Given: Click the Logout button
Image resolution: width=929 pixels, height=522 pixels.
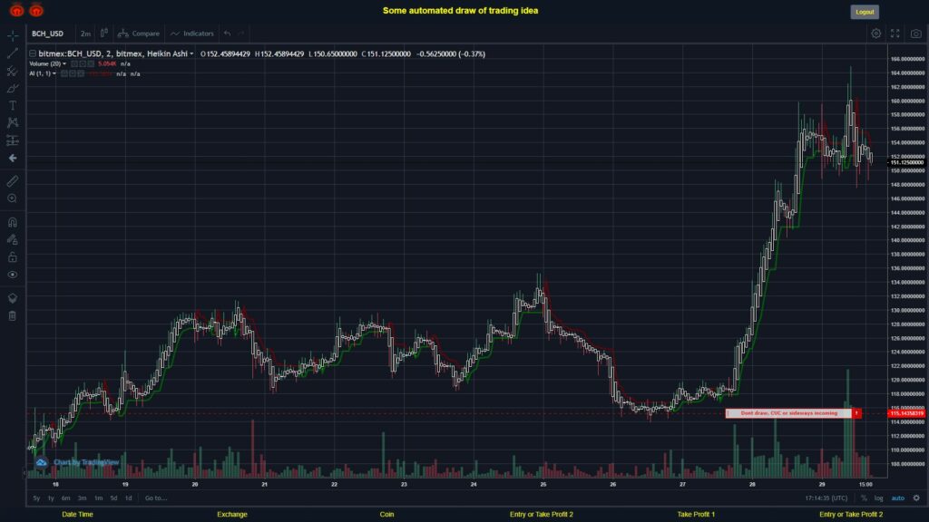Looking at the screenshot, I should click(x=865, y=12).
